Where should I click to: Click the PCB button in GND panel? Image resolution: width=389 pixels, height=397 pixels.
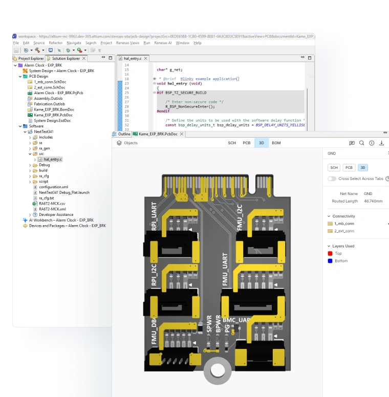[x=349, y=167]
